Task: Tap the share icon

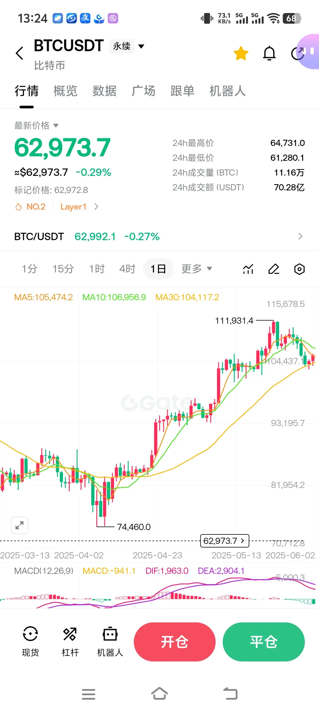Action: [x=298, y=53]
